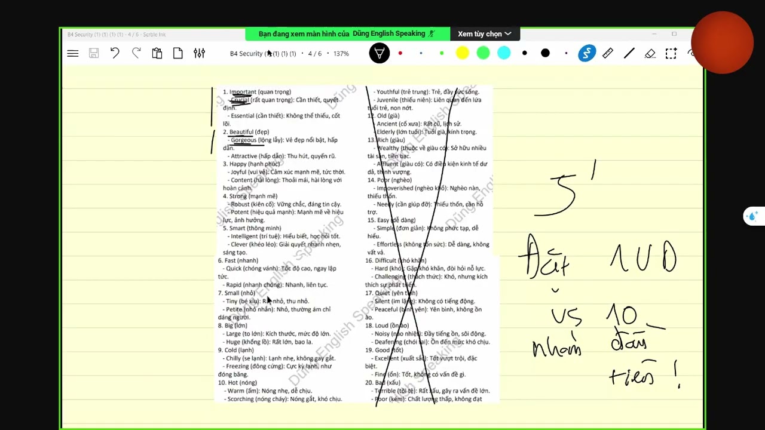Select the dashed rectangle selection tool
Viewport: 765px width, 430px height.
click(x=671, y=53)
